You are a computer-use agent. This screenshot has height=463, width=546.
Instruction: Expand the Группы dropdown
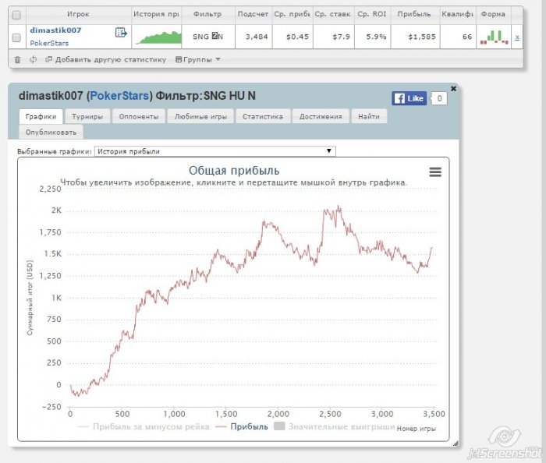[x=198, y=59]
